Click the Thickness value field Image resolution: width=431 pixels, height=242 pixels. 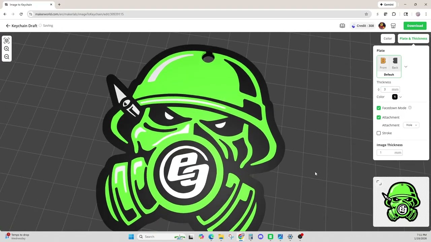coord(390,89)
